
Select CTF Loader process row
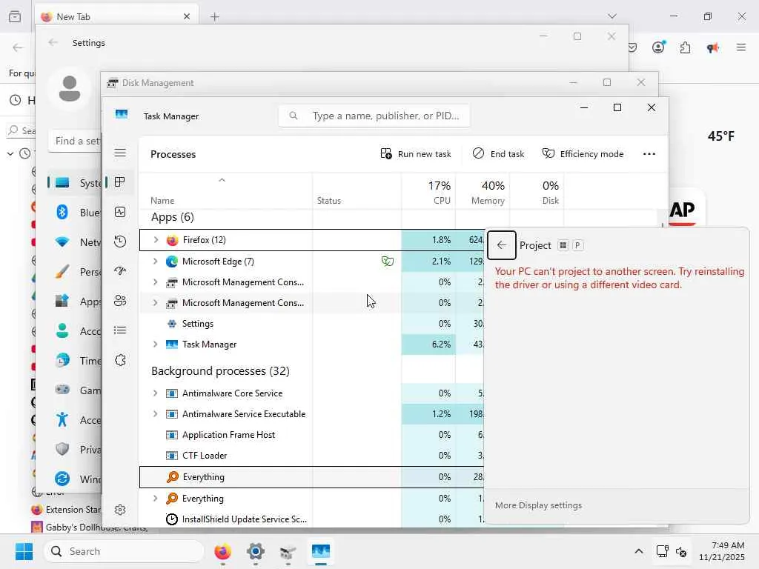[x=312, y=456]
